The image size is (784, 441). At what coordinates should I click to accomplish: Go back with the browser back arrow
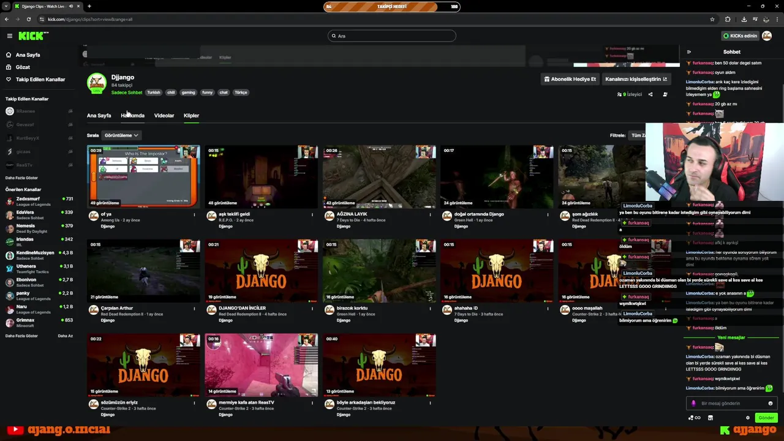(x=7, y=19)
